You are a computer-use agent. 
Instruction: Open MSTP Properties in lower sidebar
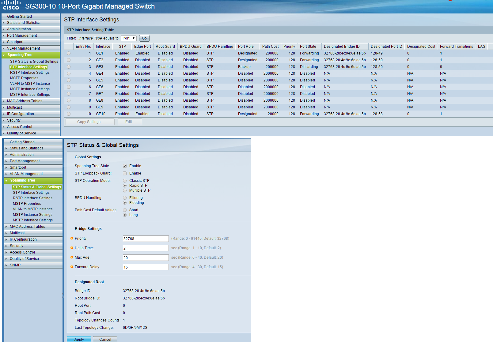pos(27,204)
